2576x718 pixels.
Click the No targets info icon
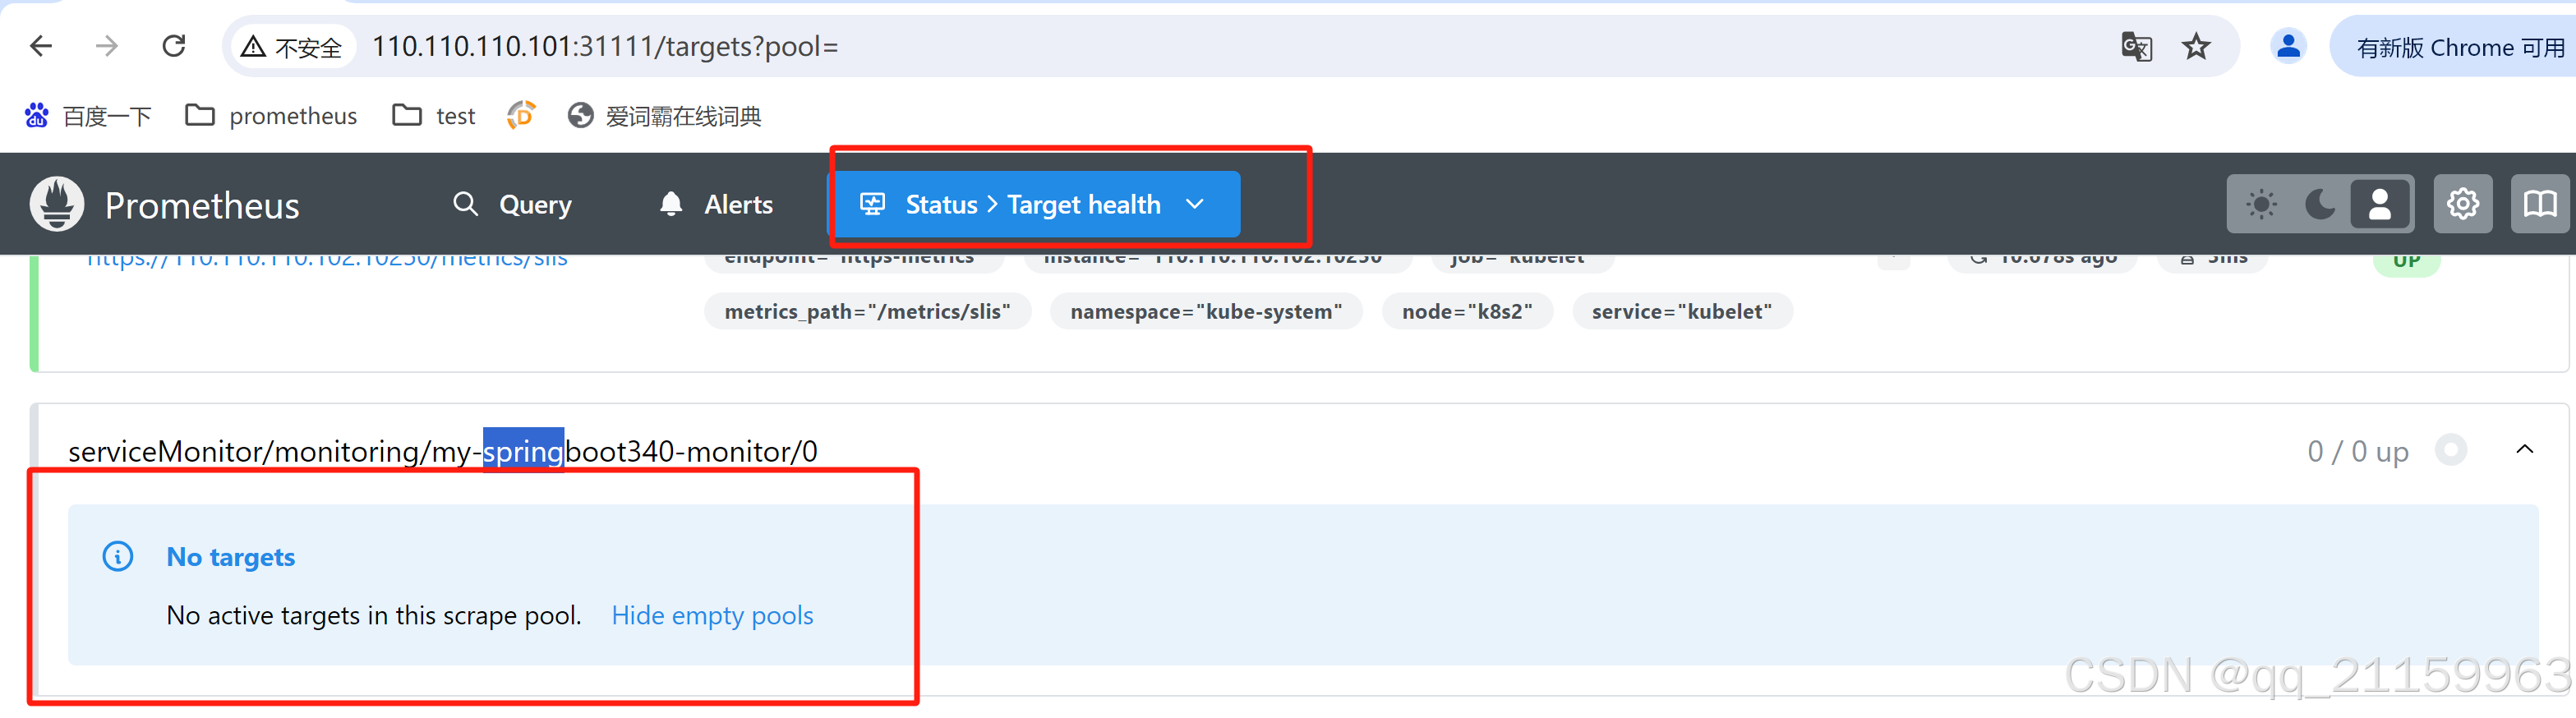tap(118, 556)
